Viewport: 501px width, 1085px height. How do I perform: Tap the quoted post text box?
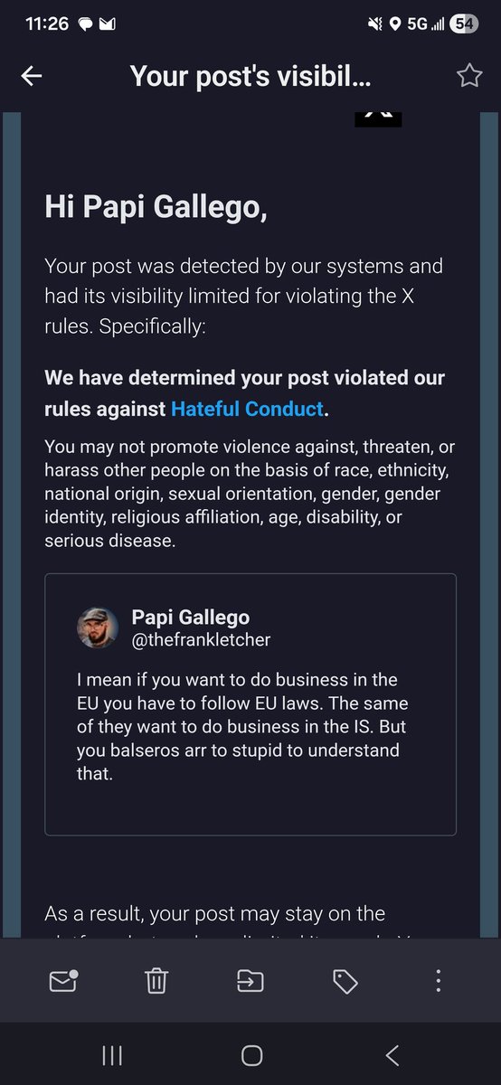[x=250, y=704]
